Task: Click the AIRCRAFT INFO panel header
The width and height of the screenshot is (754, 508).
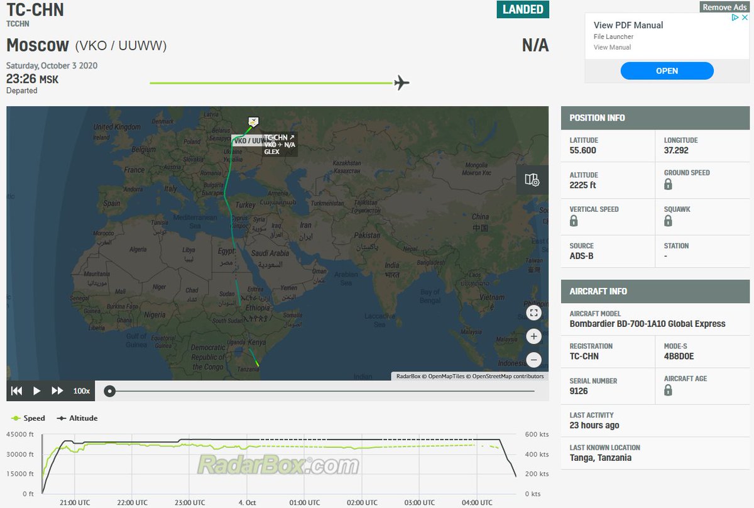Action: tap(655, 291)
